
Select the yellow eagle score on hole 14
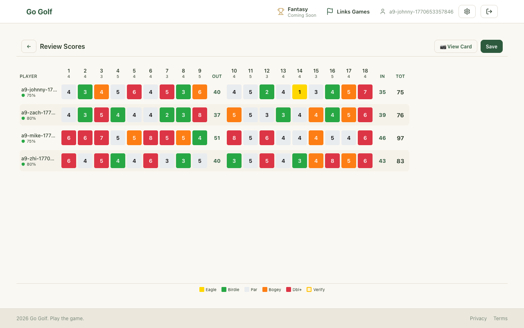tap(300, 92)
